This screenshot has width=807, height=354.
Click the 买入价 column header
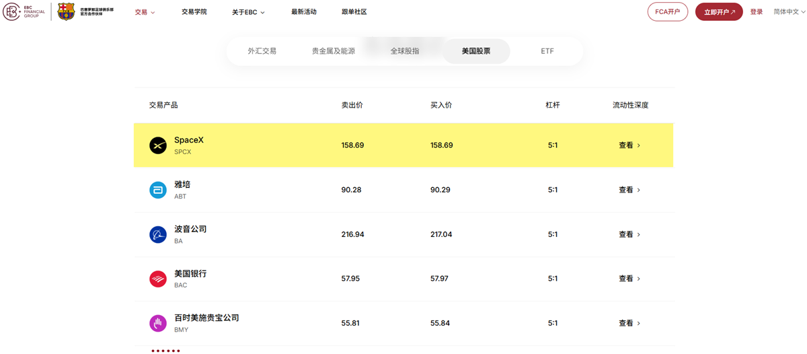(441, 105)
